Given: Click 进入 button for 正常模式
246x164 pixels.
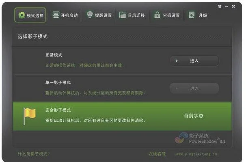Looking at the screenshot, I should point(194,61).
